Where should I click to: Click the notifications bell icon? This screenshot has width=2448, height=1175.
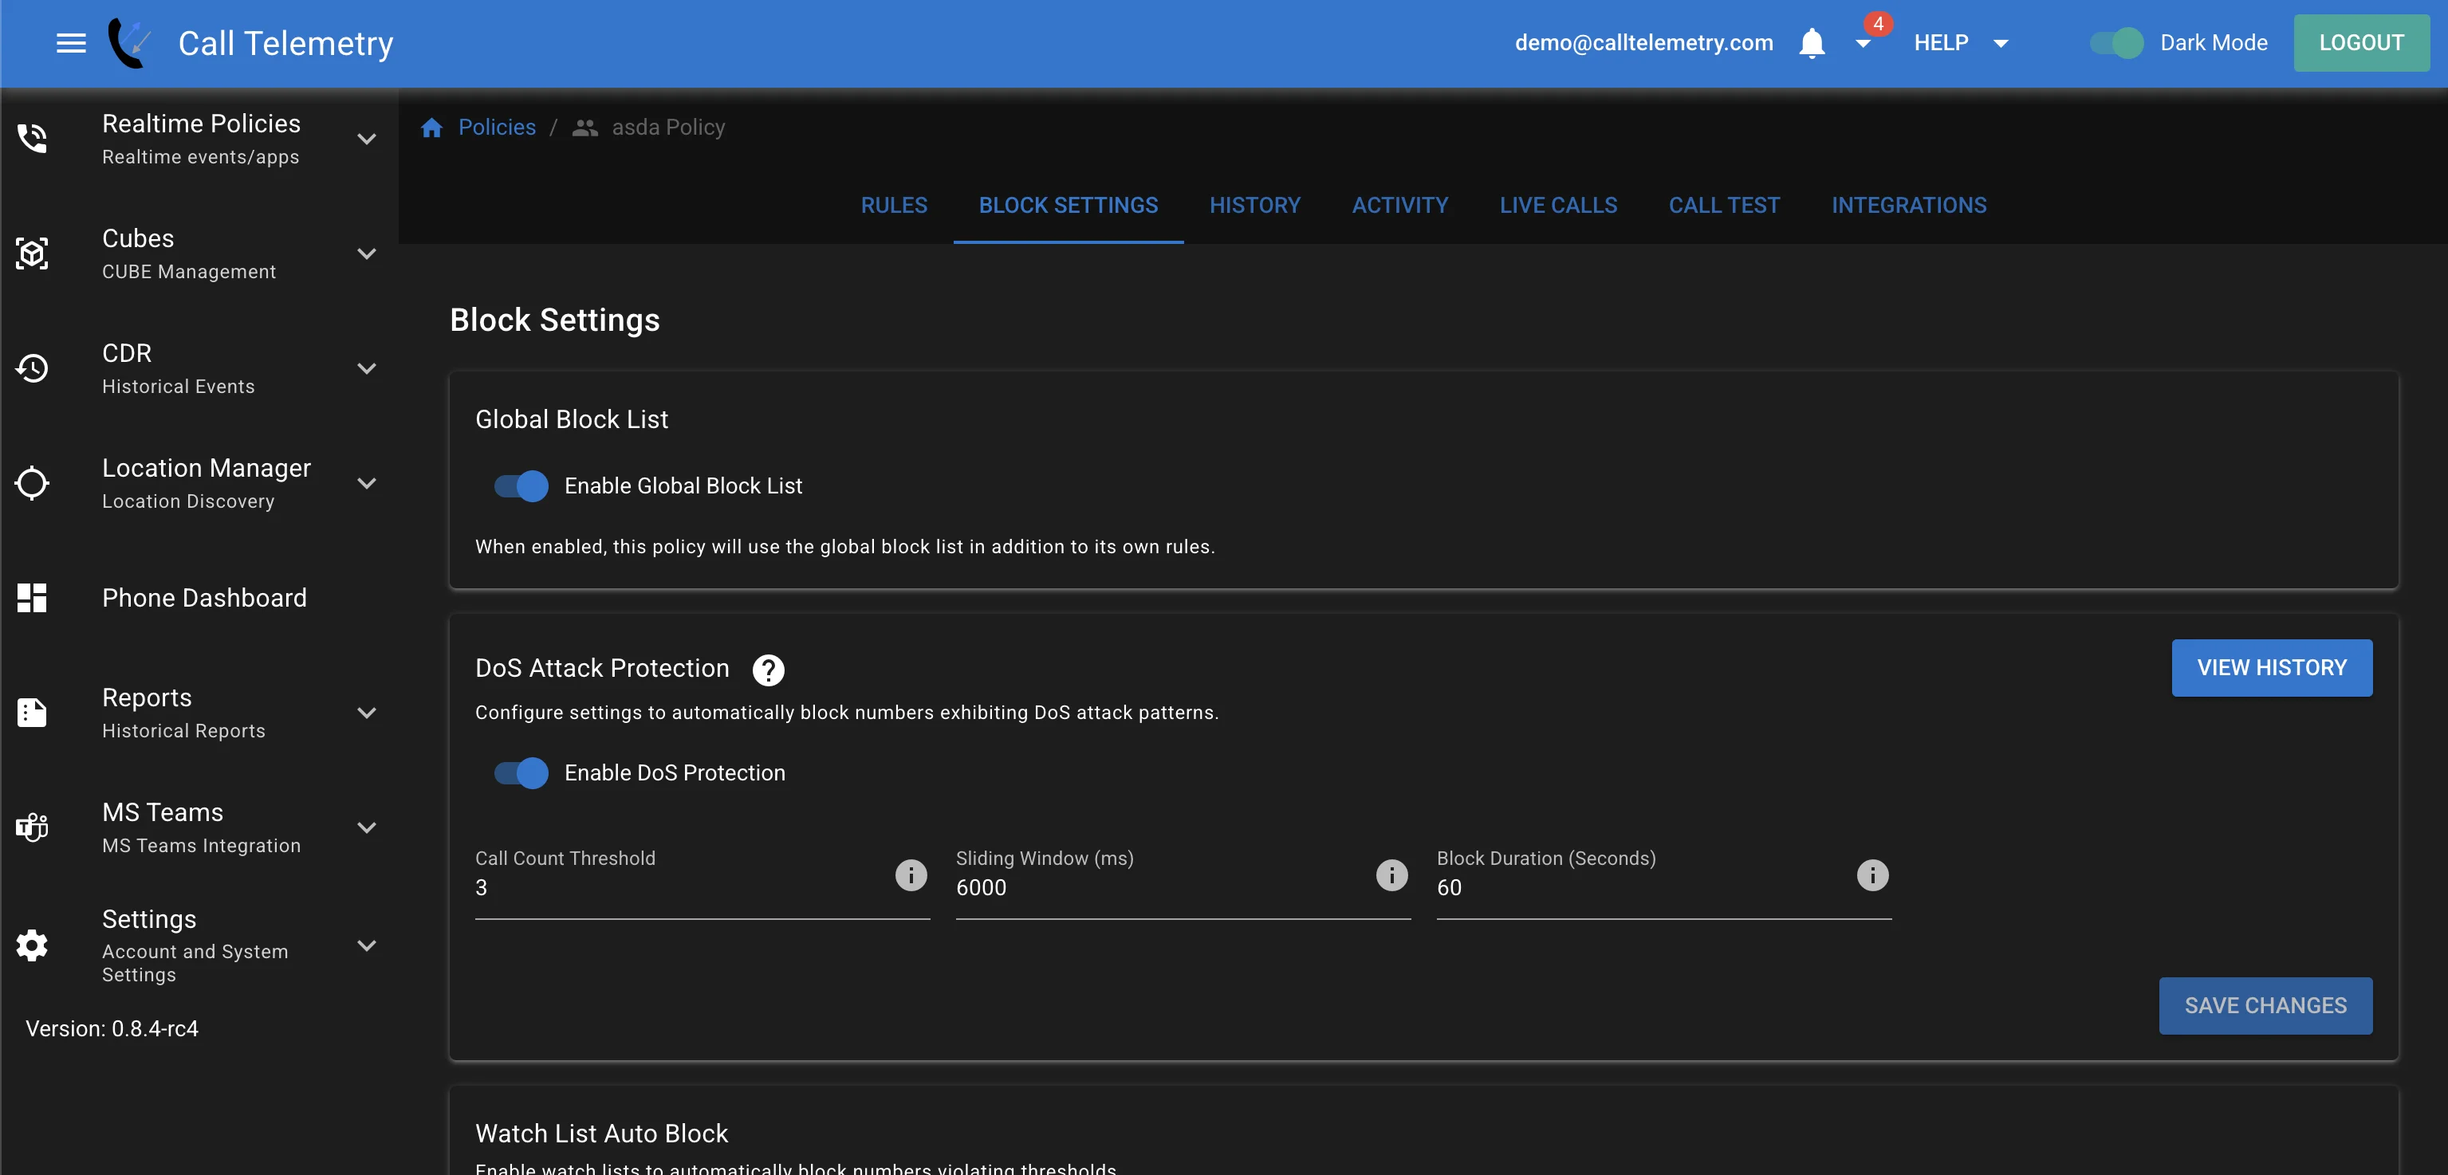(x=1812, y=43)
